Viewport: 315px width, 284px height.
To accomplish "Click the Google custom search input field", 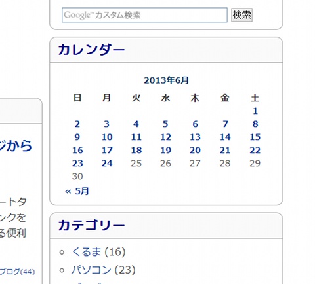I will (x=144, y=15).
